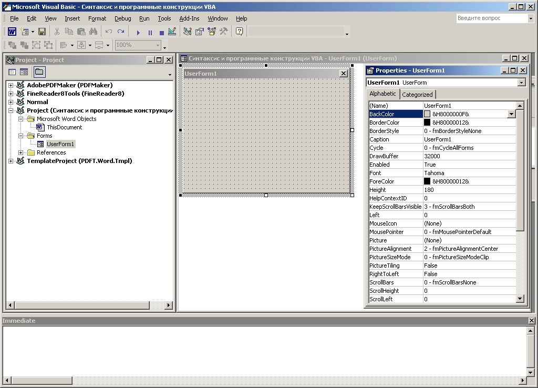Click the BorderColor black swatch
538x388 pixels.
[427, 122]
